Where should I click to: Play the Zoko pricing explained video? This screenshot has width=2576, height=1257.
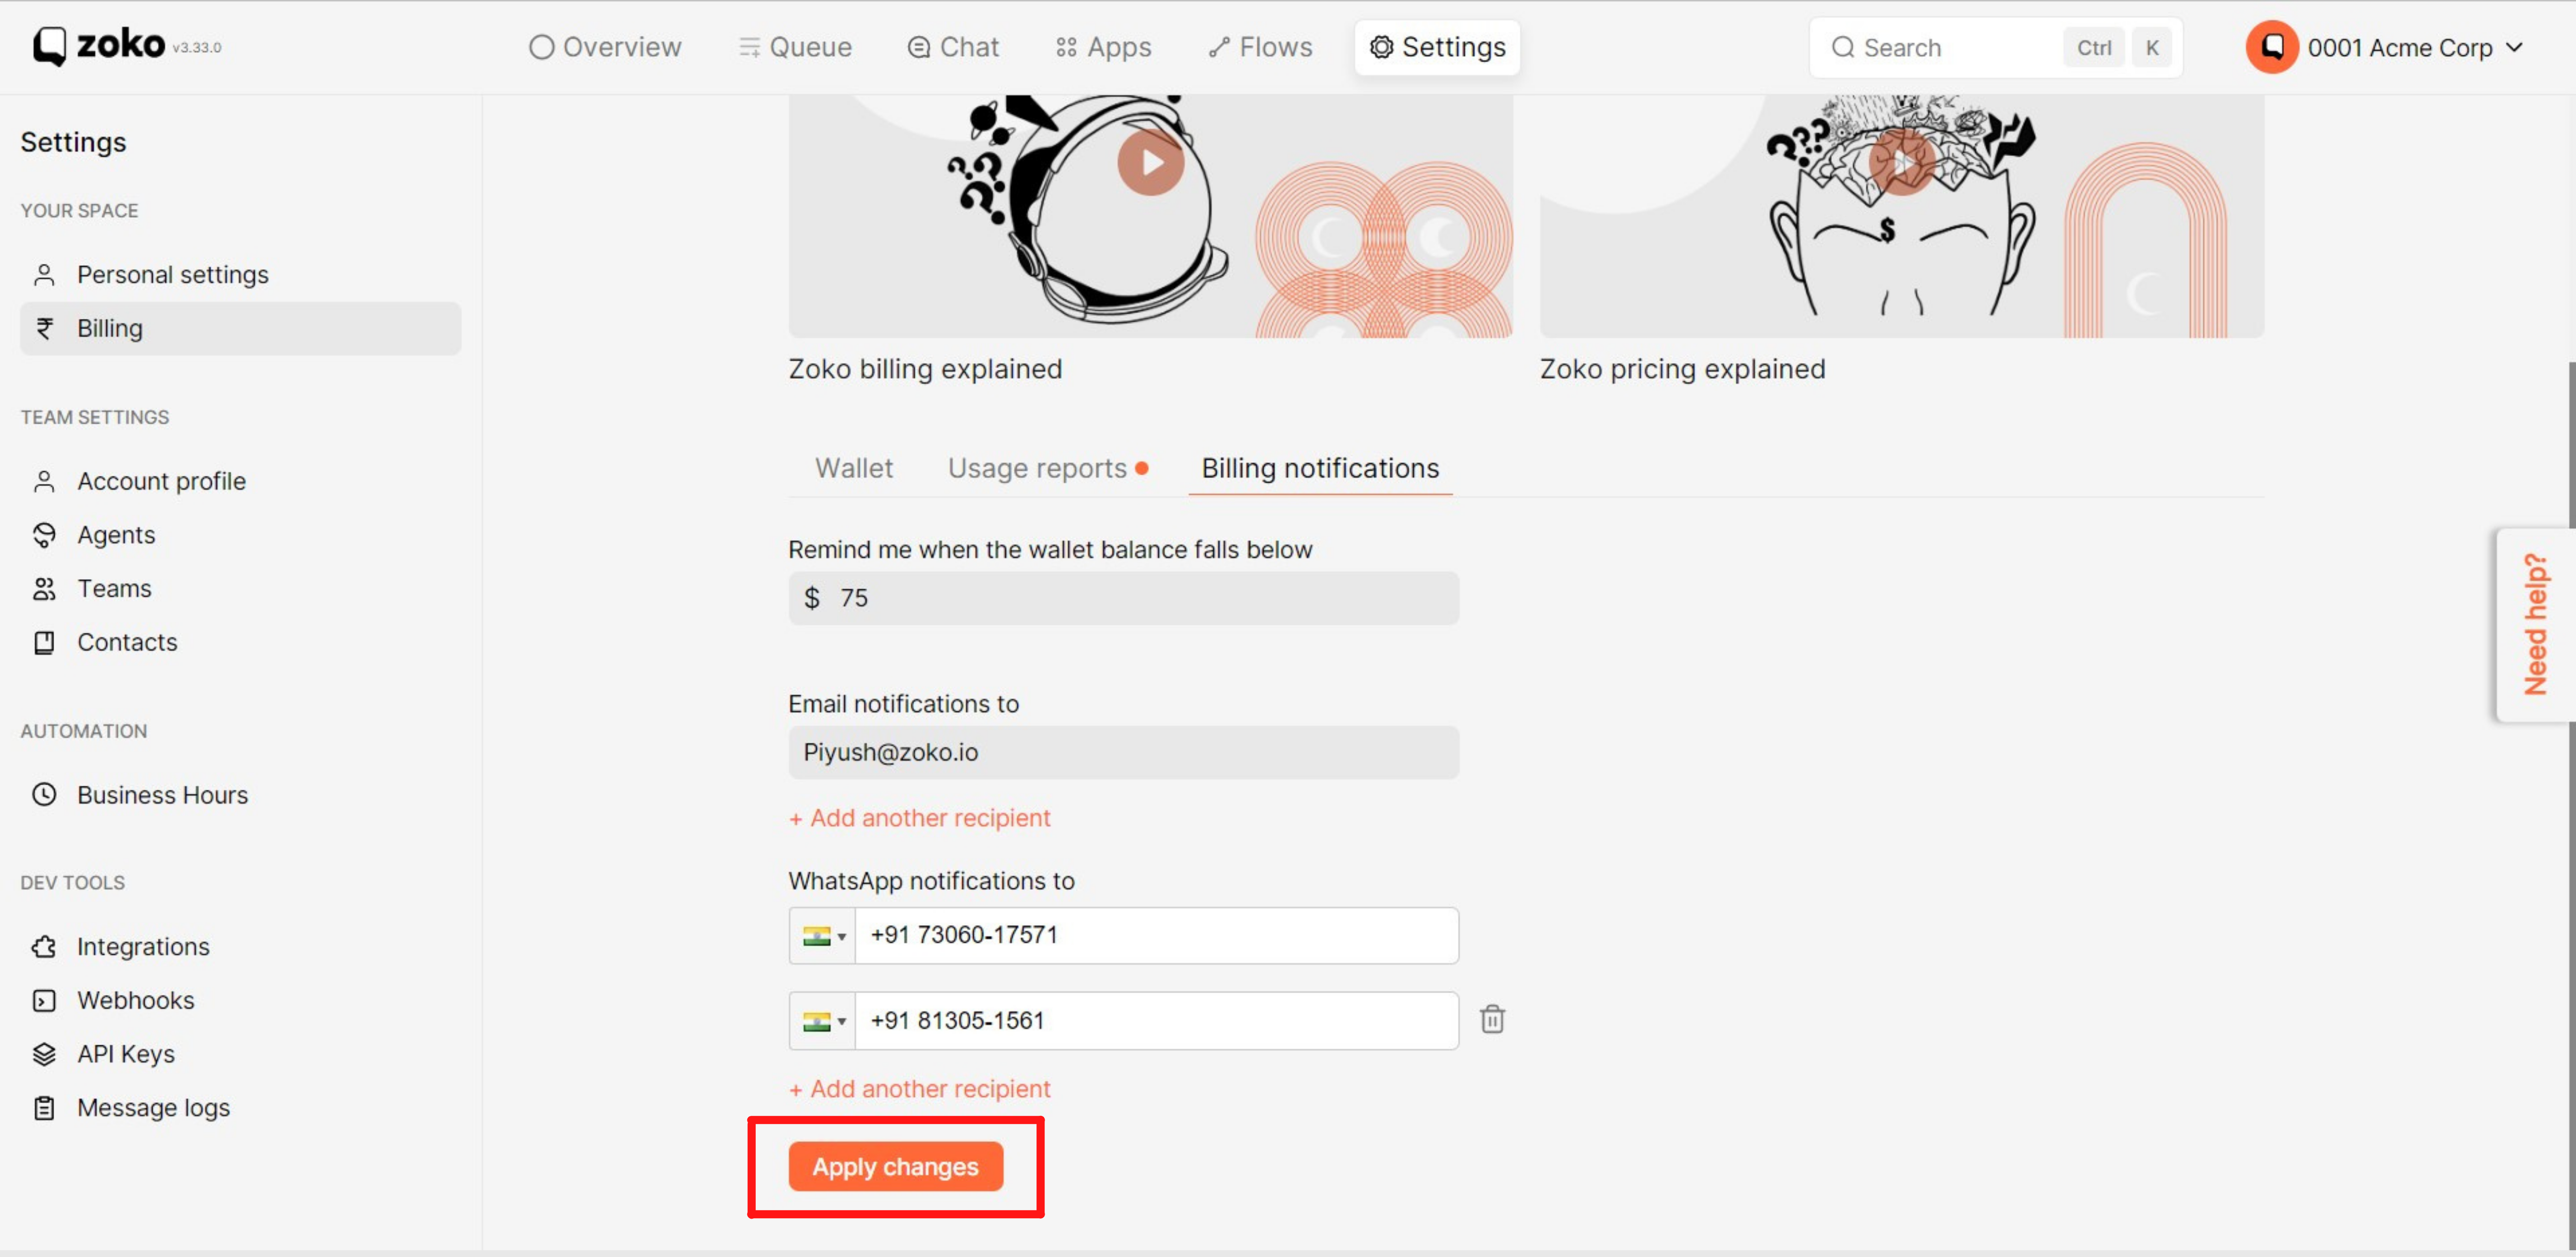click(1901, 162)
